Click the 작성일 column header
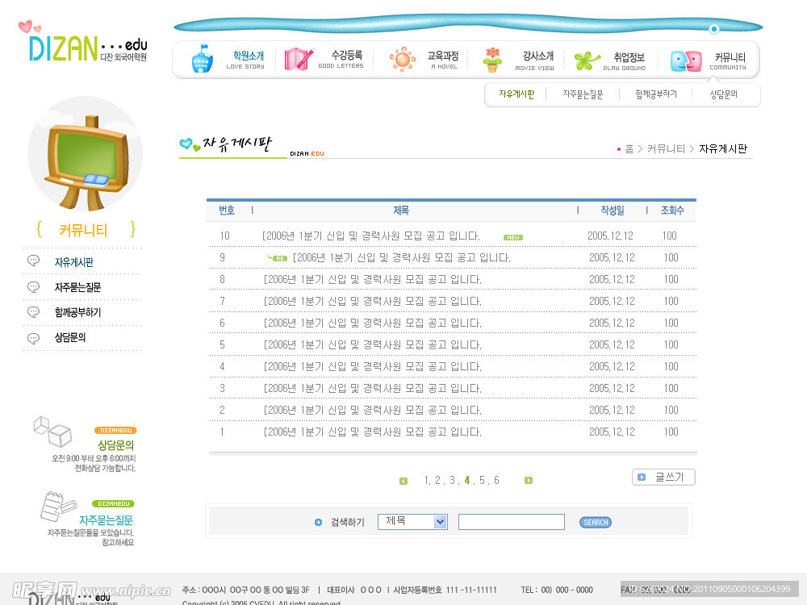This screenshot has width=807, height=605. (x=613, y=211)
